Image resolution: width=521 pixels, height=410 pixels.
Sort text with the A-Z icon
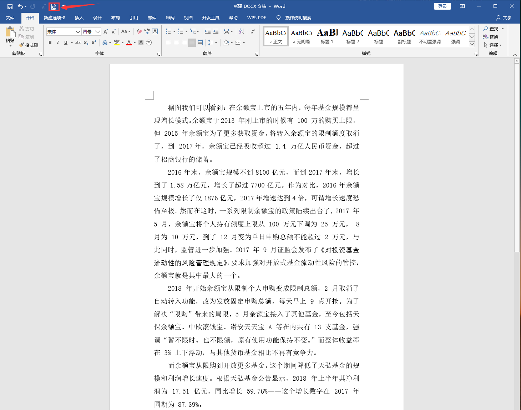click(x=242, y=32)
